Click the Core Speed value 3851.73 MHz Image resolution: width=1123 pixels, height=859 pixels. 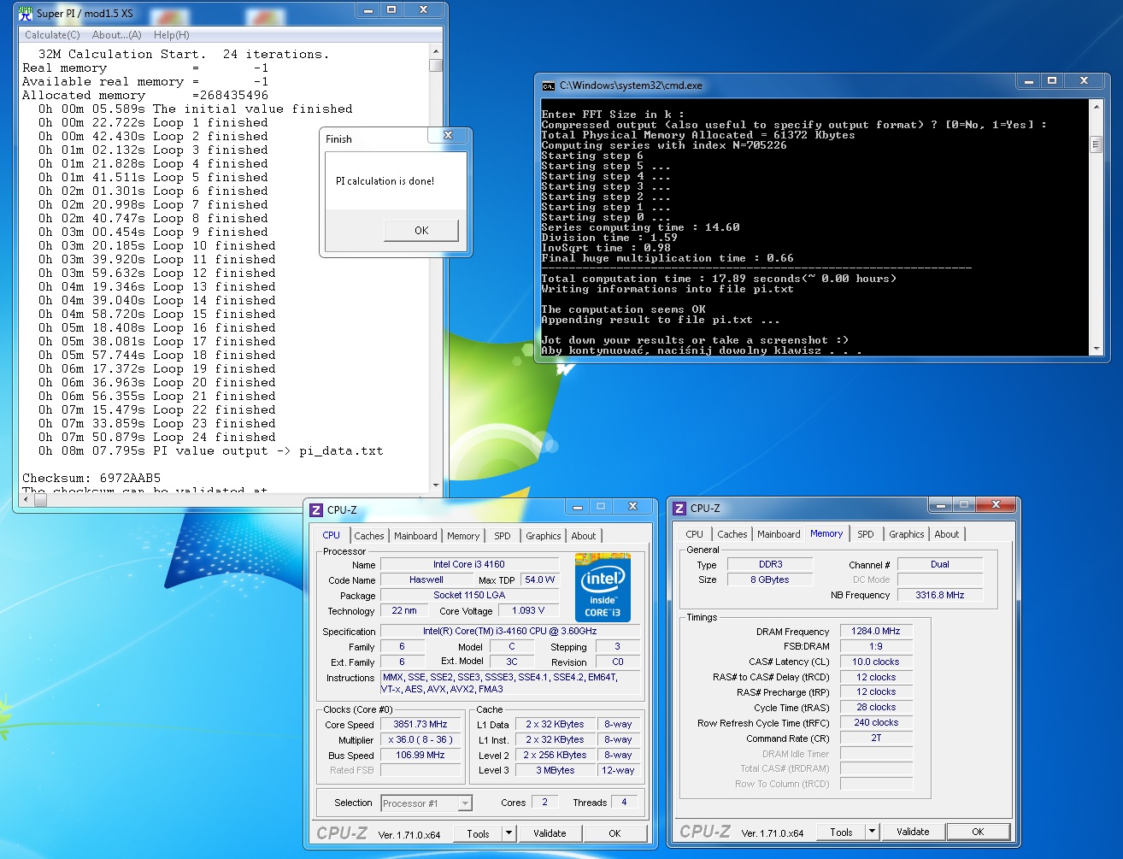point(420,724)
